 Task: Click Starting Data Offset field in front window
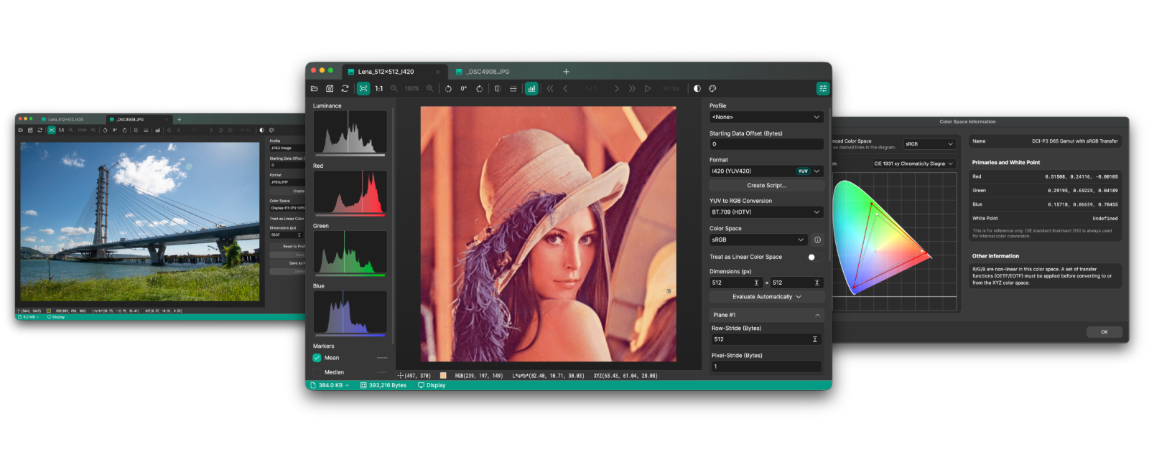coord(766,144)
